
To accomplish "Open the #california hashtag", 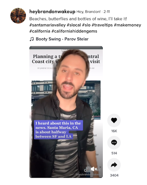I will coord(40,31).
